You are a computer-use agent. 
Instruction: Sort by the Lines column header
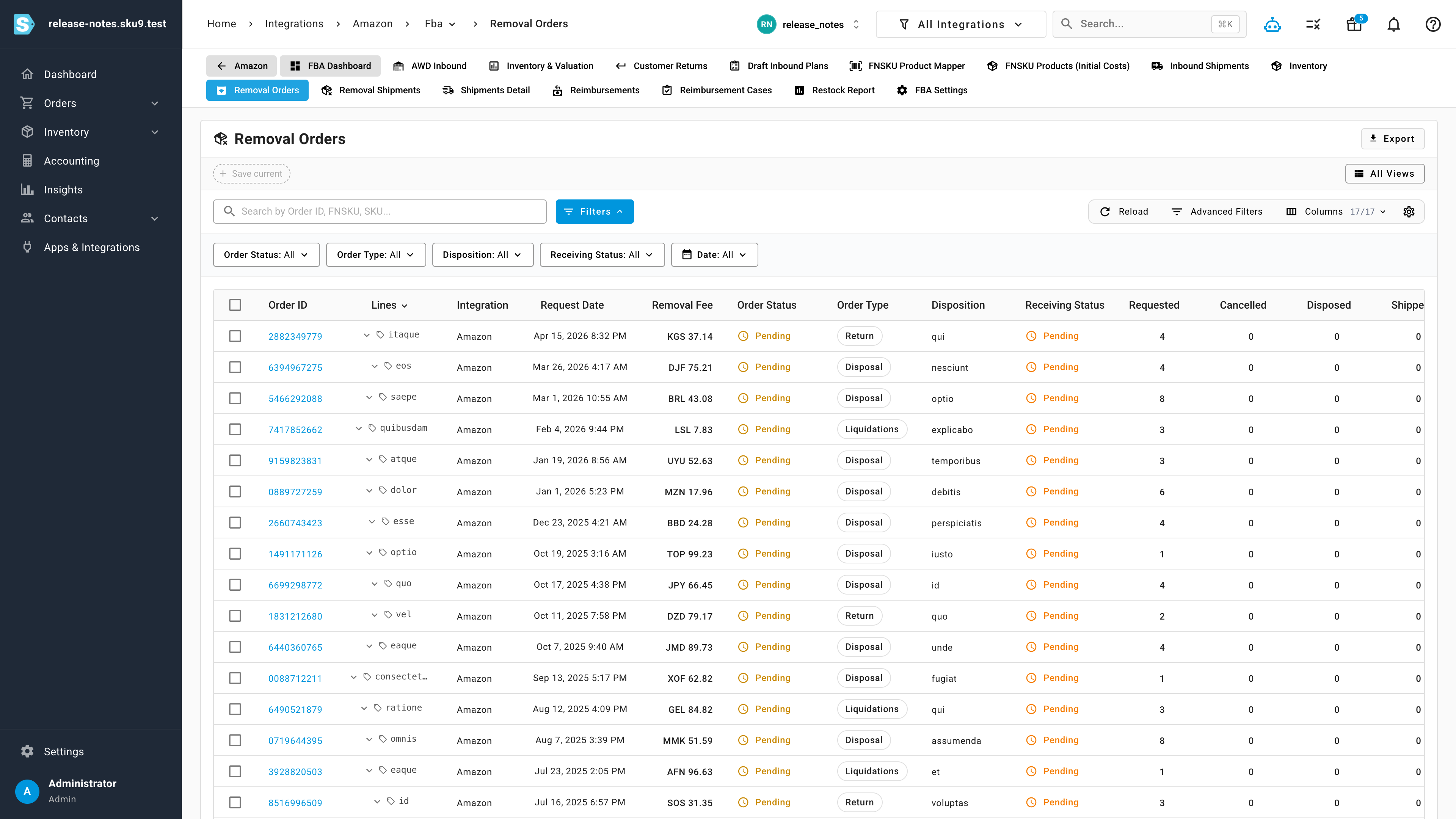point(389,304)
